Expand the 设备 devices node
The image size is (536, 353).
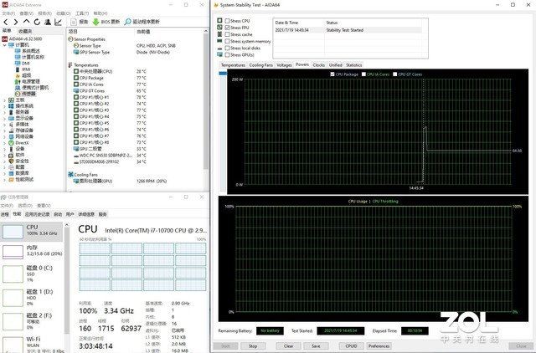click(4, 149)
